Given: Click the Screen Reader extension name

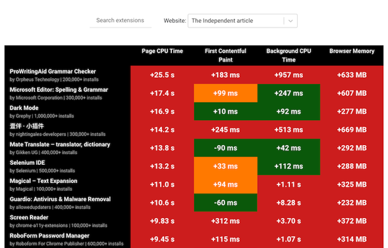Looking at the screenshot, I should point(29,217).
